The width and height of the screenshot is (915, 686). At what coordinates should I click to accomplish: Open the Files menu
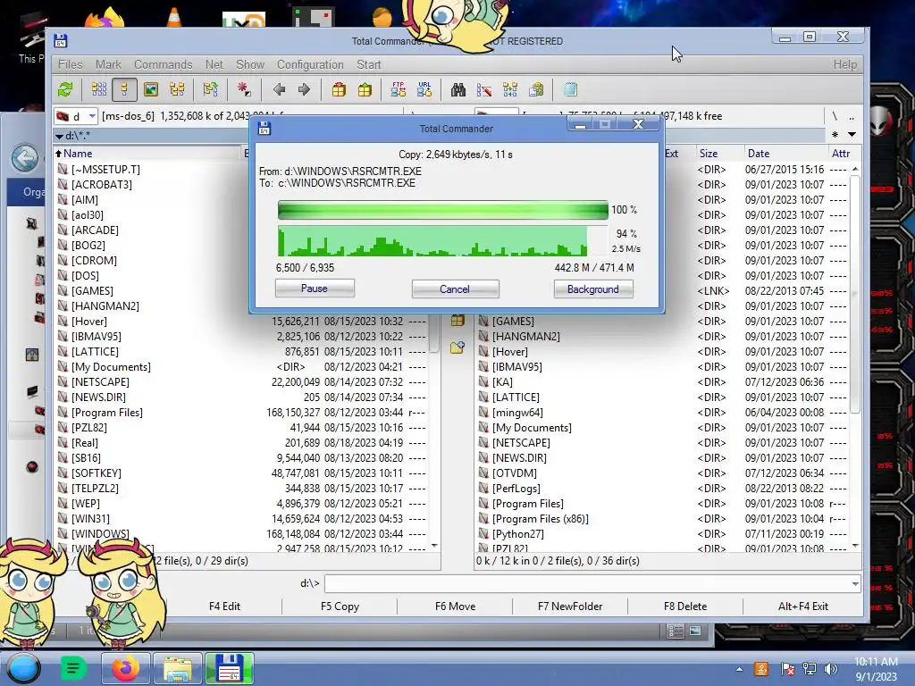[x=70, y=64]
